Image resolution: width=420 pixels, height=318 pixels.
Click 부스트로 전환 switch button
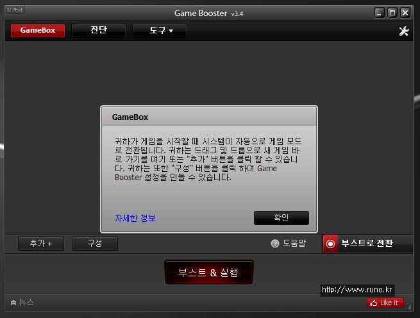pos(368,244)
